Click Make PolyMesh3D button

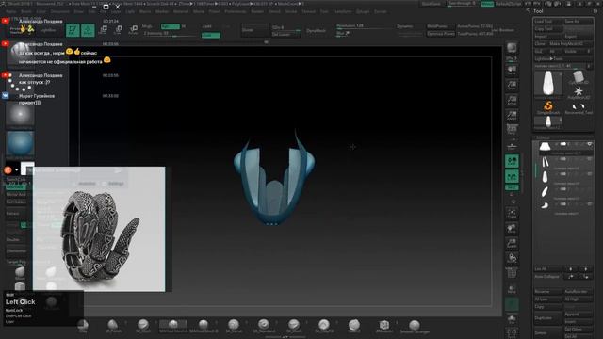tap(570, 44)
